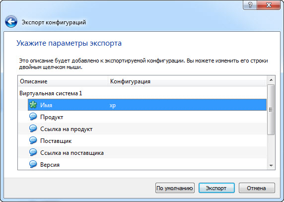This screenshot has height=202, width=284.
Task: Click the speech bubble icon beside Версия
Action: click(33, 164)
